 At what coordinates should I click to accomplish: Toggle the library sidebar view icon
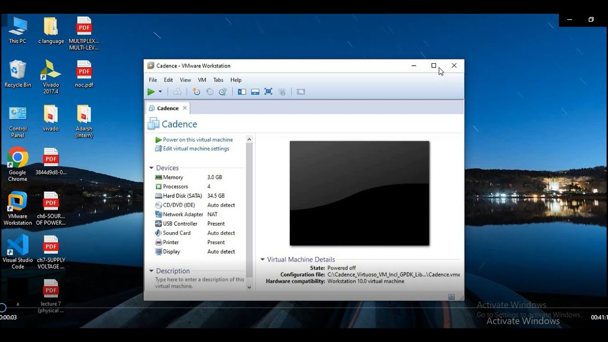[x=242, y=92]
